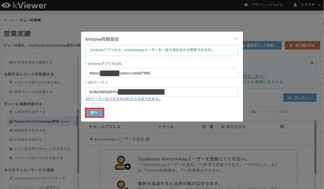The width and height of the screenshot is (324, 189).
Task: Click the プレビュー button
Action: [x=299, y=98]
